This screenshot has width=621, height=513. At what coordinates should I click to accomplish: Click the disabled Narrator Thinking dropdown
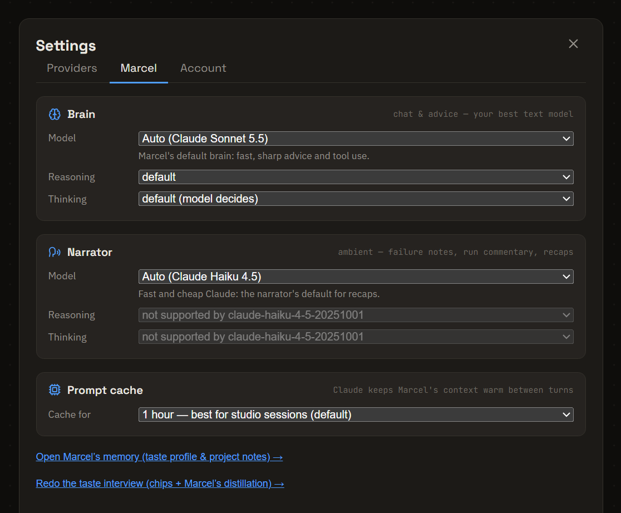coord(356,337)
